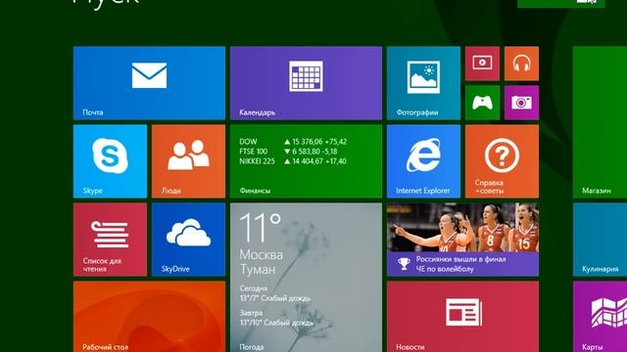Open the Рабочий стол desktop tile

(149, 317)
